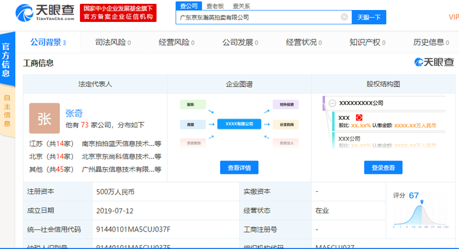This screenshot has height=249, width=459.
Task: Switch to the 自主信息 side tab
Action: click(x=8, y=111)
